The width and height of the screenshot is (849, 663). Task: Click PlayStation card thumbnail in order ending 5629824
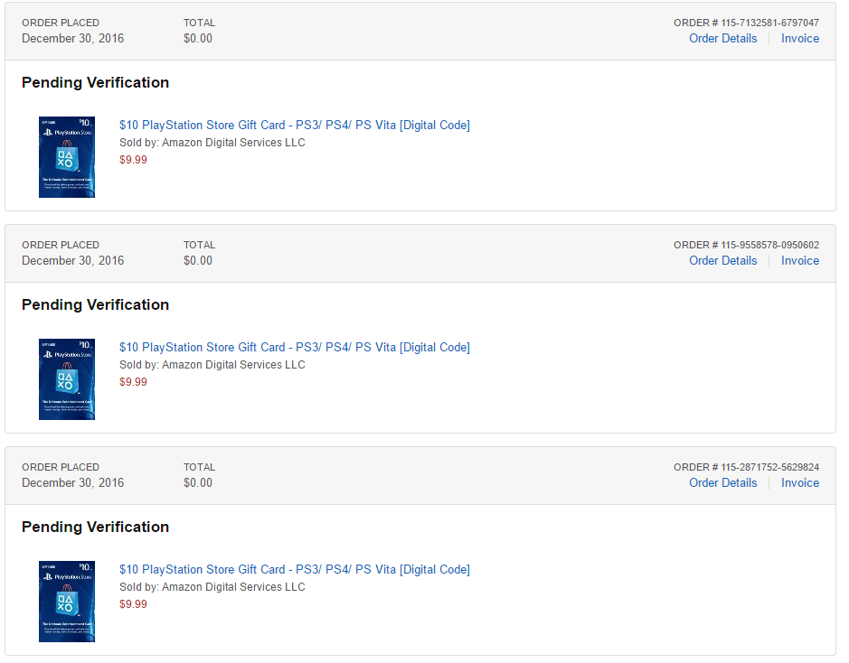pos(67,602)
